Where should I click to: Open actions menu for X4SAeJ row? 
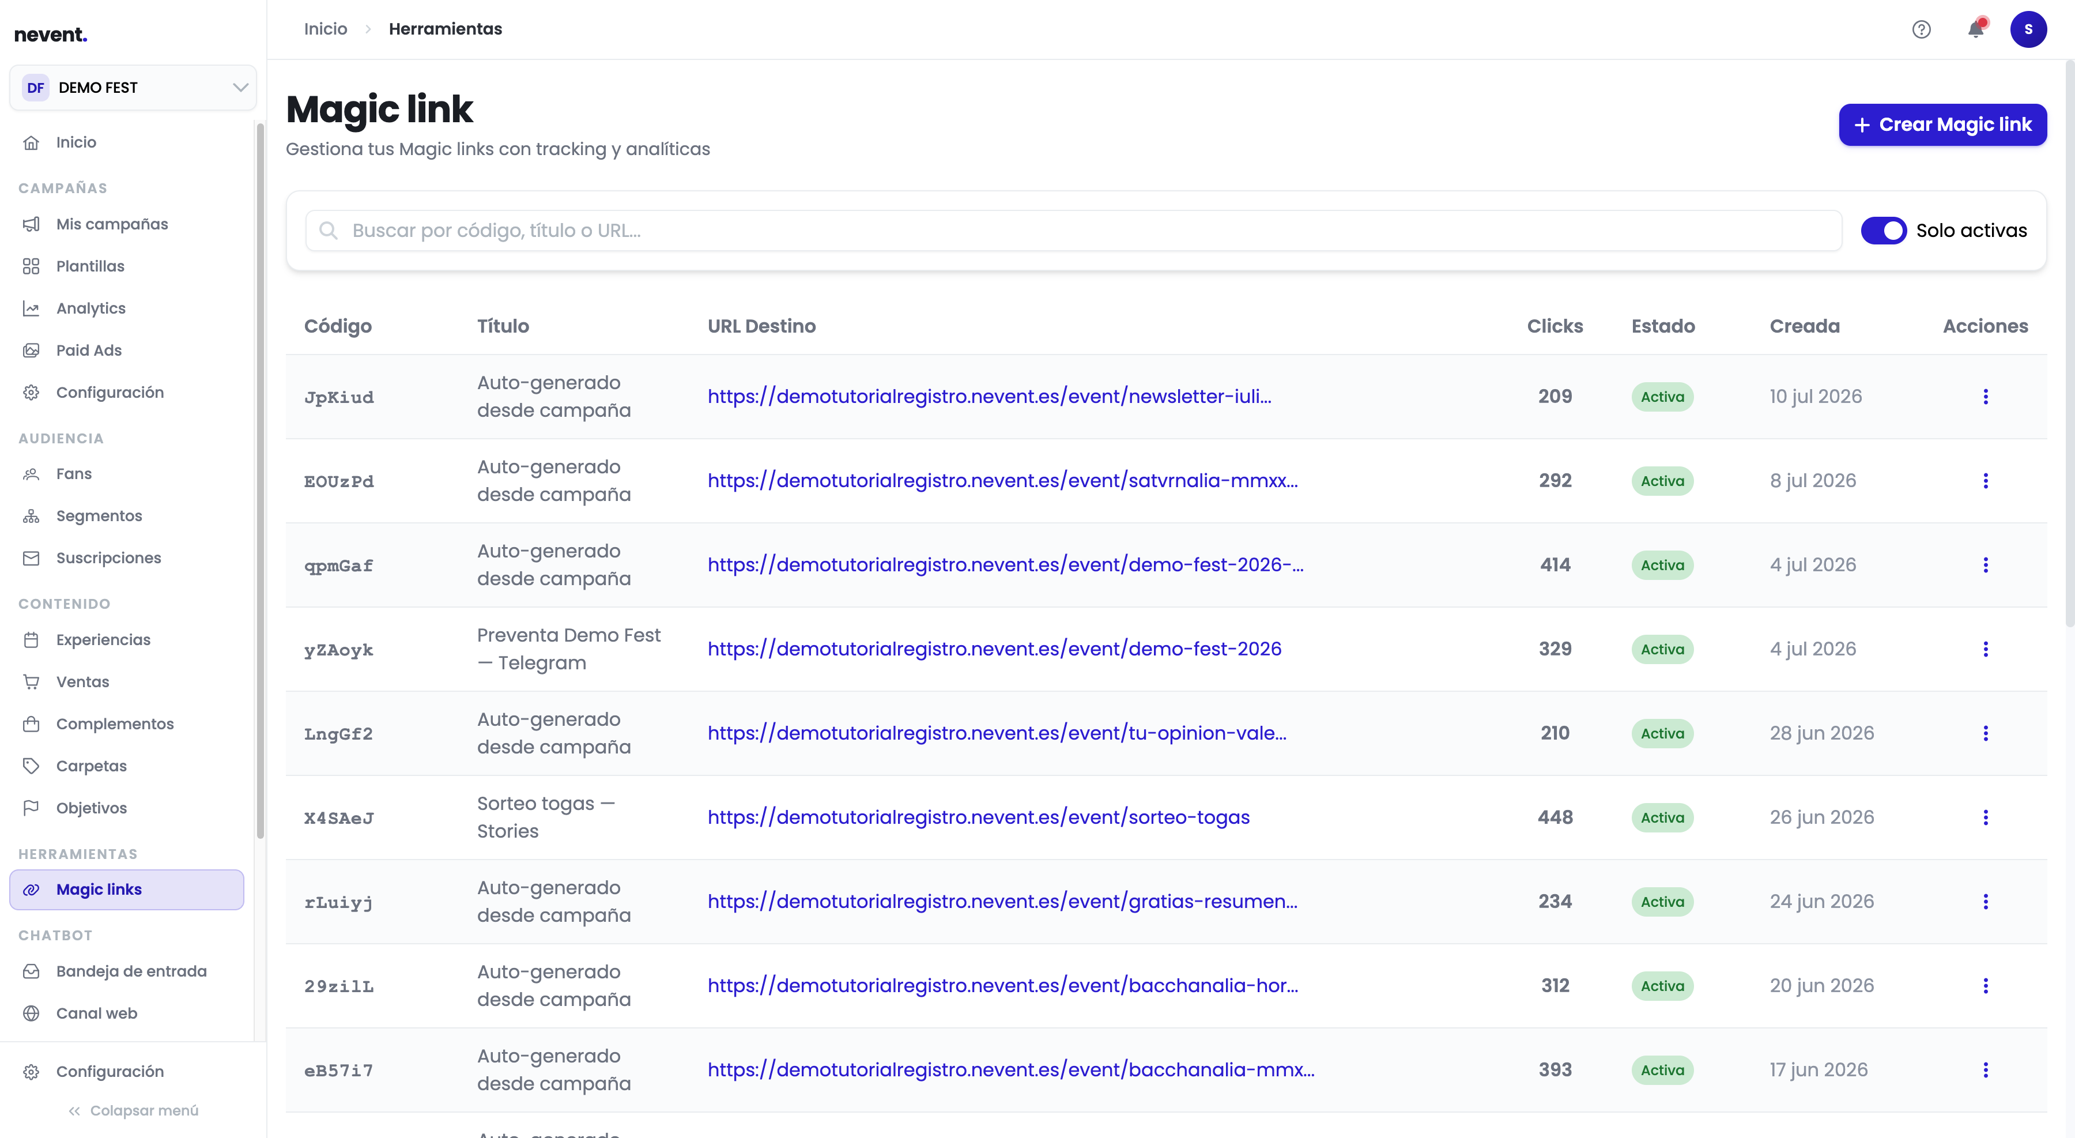click(1986, 817)
